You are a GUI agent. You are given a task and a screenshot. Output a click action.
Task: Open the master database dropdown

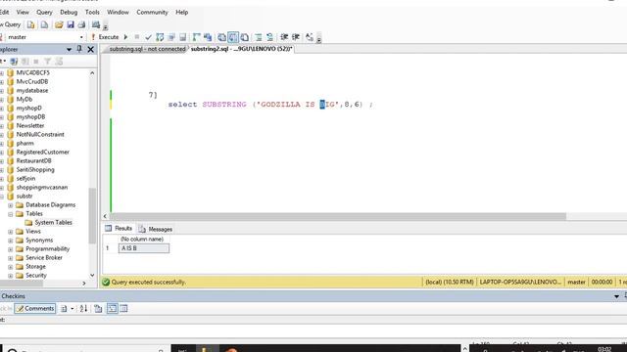(x=81, y=37)
